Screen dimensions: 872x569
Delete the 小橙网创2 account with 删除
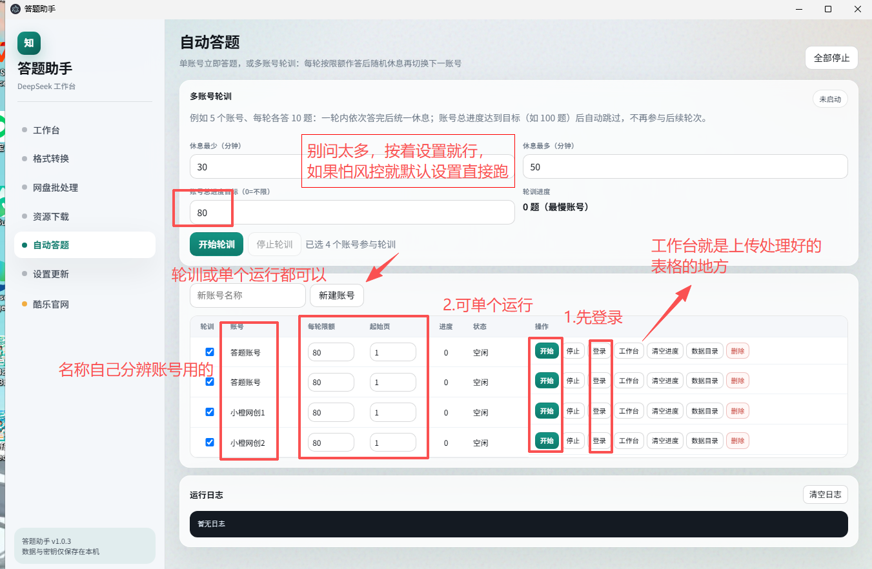[x=738, y=441]
